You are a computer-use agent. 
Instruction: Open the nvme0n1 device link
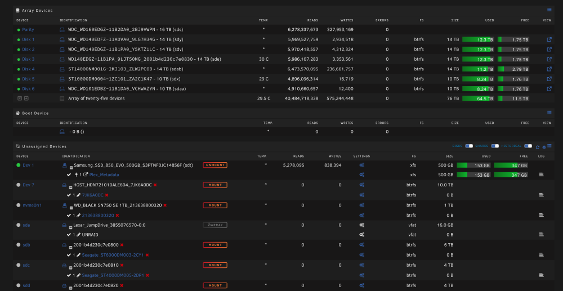pos(32,205)
